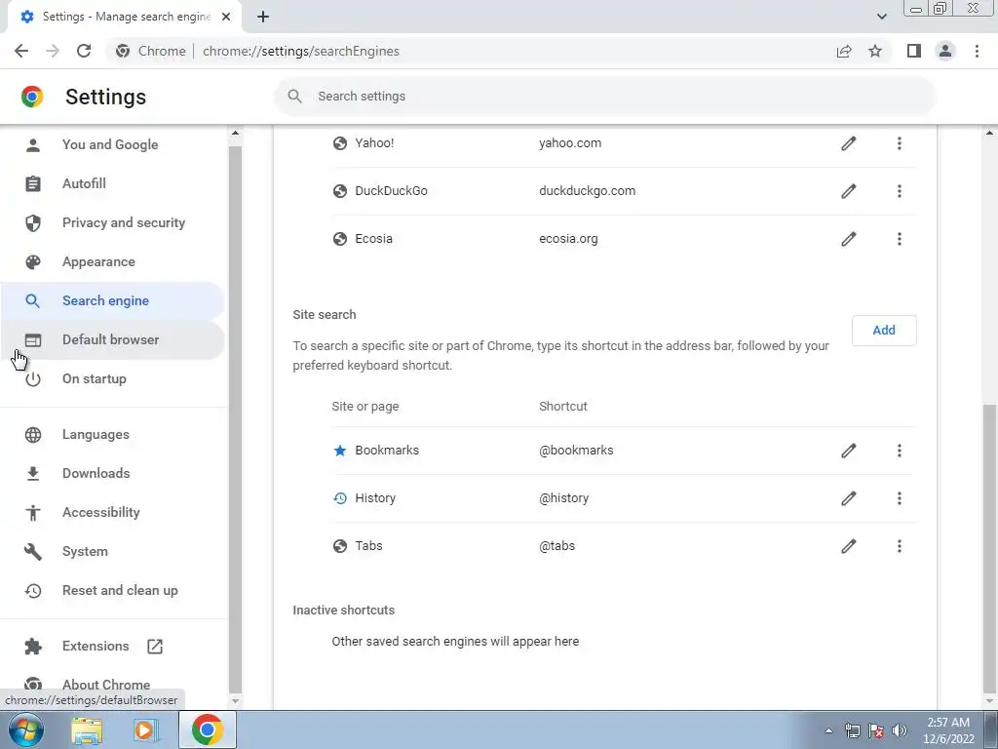This screenshot has width=998, height=749.
Task: Launch Windows Media Player from taskbar
Action: point(146,730)
